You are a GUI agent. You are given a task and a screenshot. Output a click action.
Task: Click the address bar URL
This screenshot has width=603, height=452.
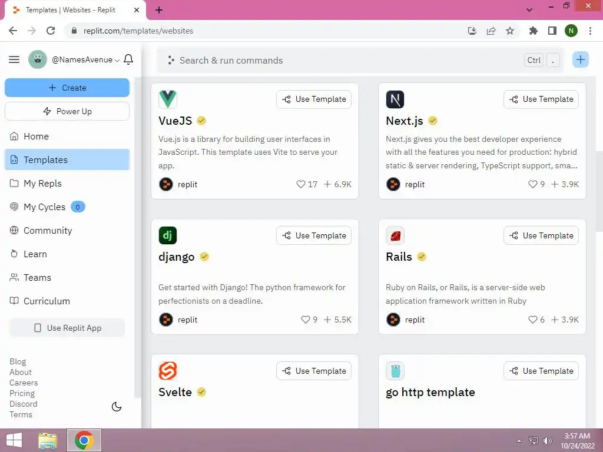[x=138, y=31]
